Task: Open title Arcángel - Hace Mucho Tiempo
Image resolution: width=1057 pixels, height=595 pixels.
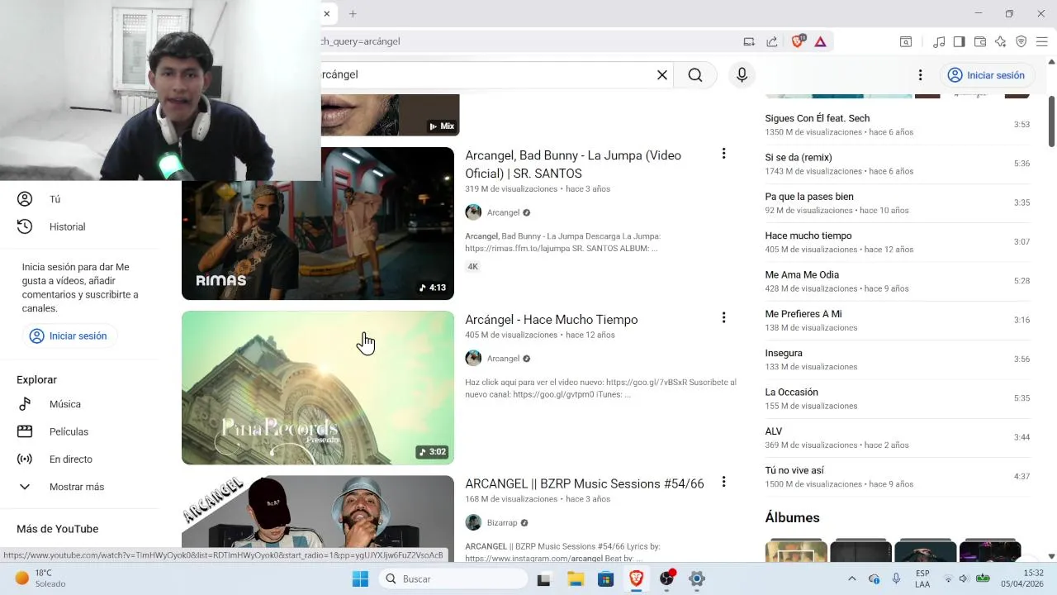Action: [x=551, y=320]
